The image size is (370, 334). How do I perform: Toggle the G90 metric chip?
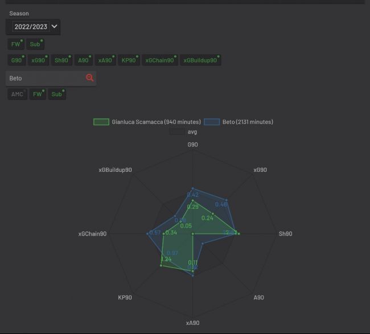(17, 60)
